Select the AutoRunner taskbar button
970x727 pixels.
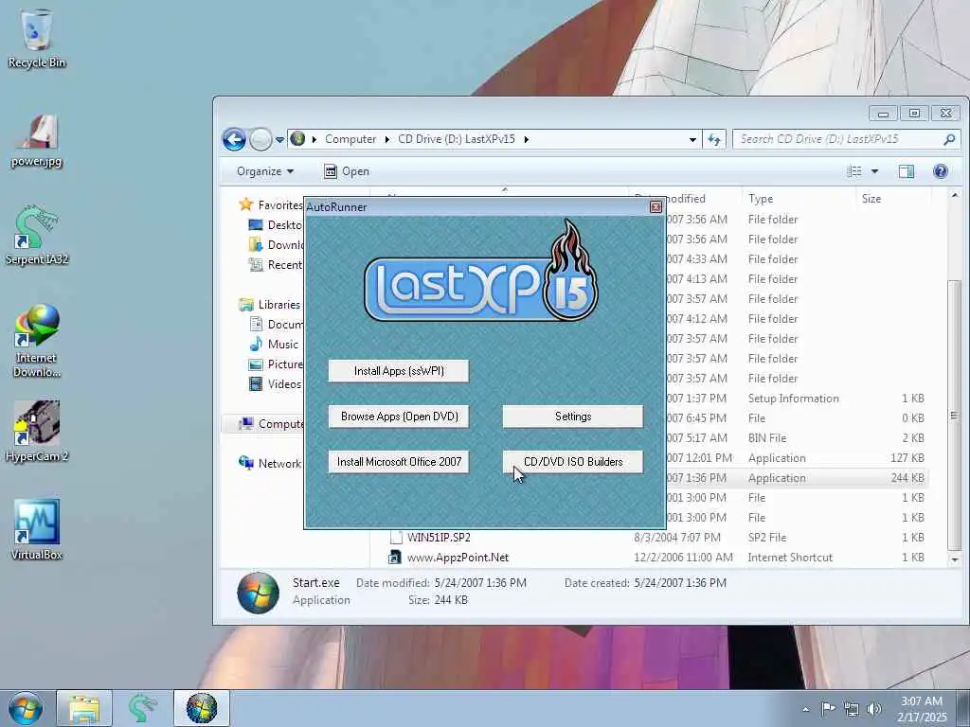click(x=202, y=708)
